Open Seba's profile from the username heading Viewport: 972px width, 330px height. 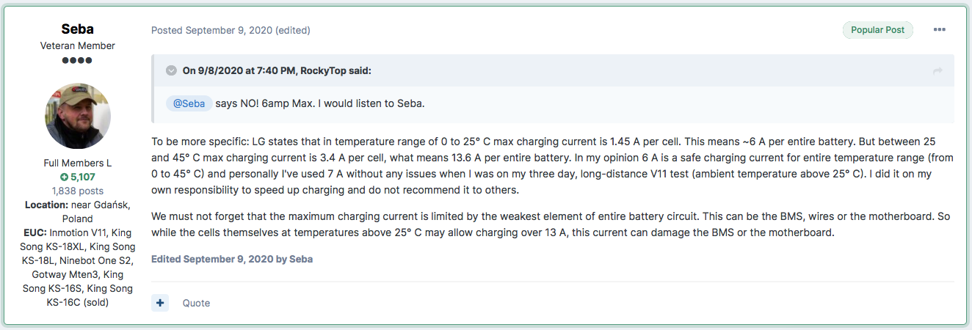(78, 29)
